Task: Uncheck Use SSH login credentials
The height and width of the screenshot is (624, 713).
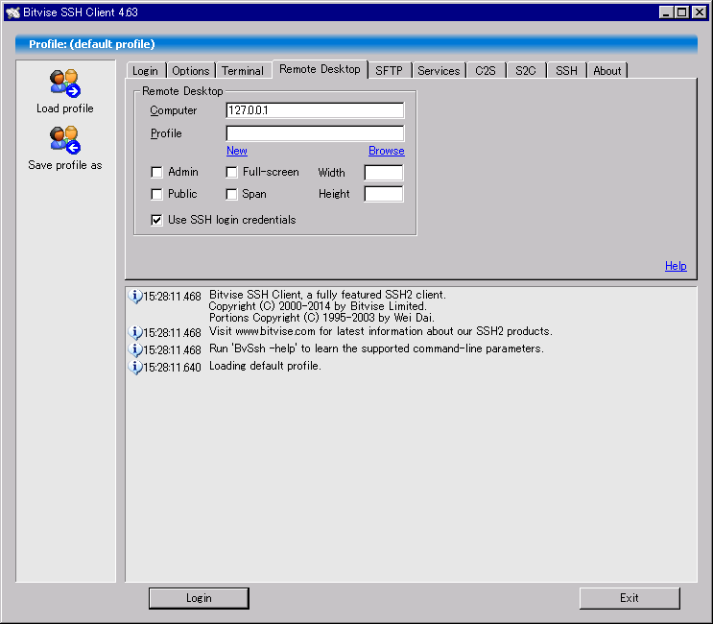Action: click(x=156, y=220)
